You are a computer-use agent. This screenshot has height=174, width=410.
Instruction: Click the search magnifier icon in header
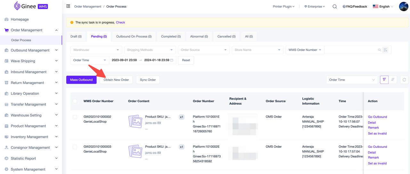(x=334, y=6)
